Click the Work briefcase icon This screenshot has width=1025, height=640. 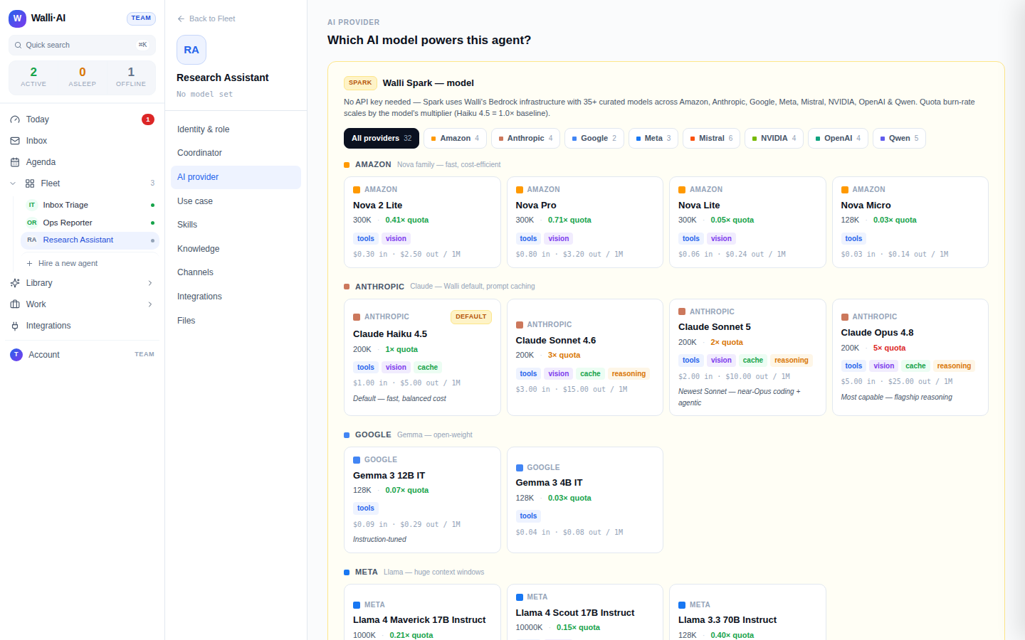point(15,304)
